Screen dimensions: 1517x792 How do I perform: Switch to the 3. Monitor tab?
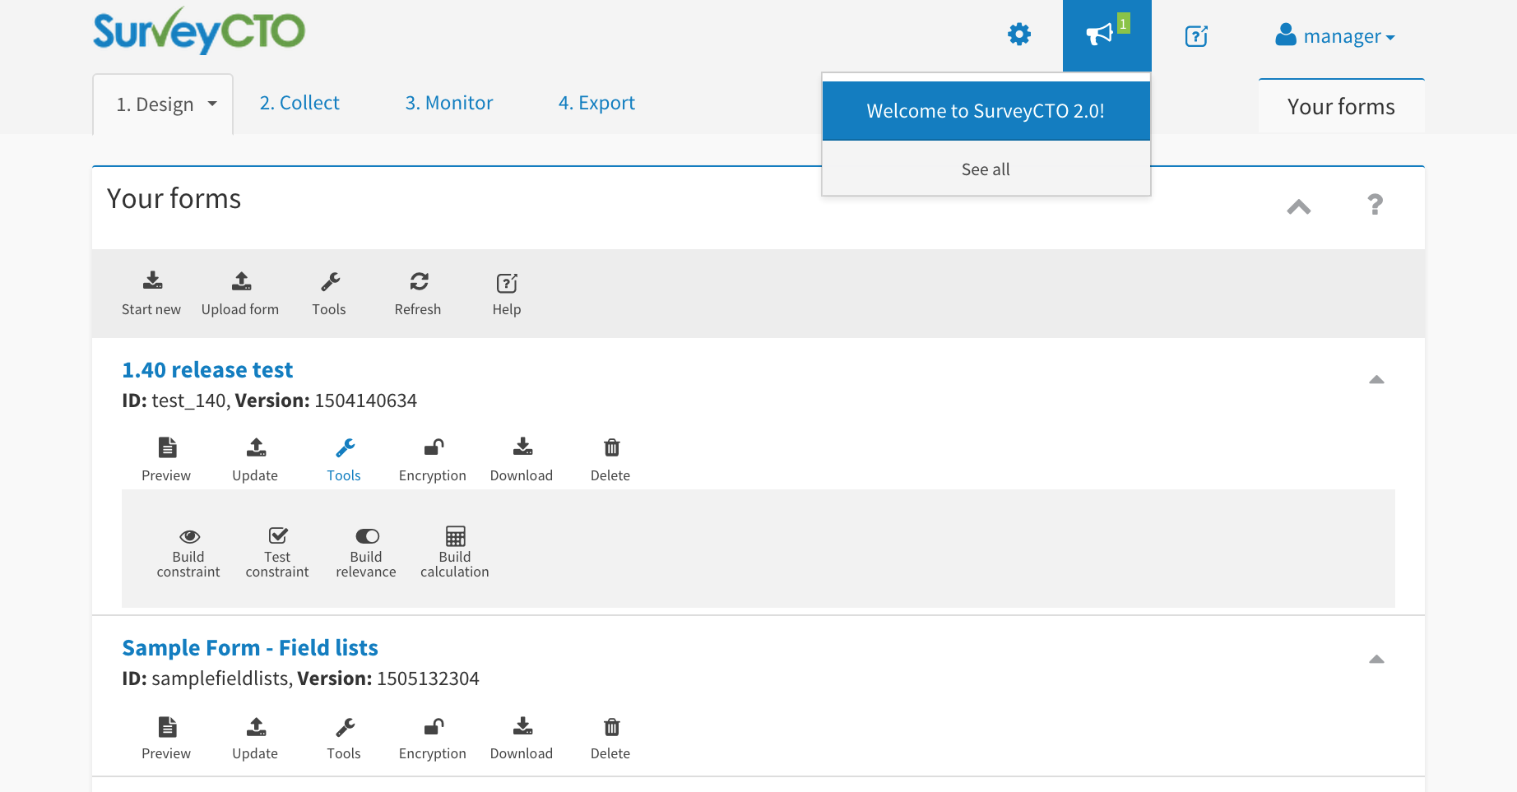(x=448, y=103)
